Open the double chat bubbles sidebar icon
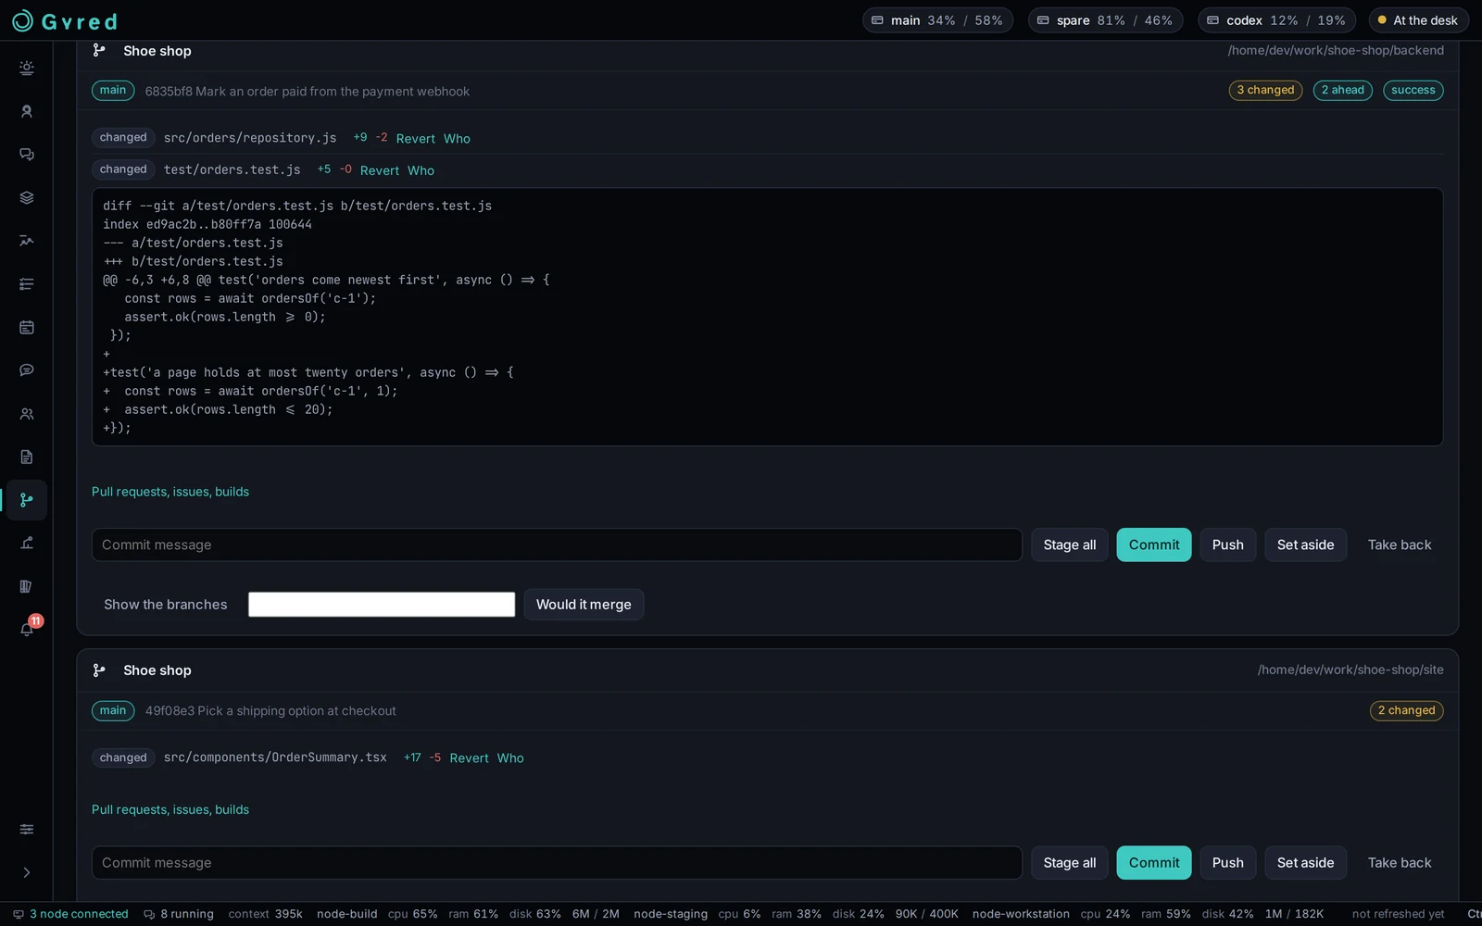Viewport: 1482px width, 926px height. pos(27,155)
